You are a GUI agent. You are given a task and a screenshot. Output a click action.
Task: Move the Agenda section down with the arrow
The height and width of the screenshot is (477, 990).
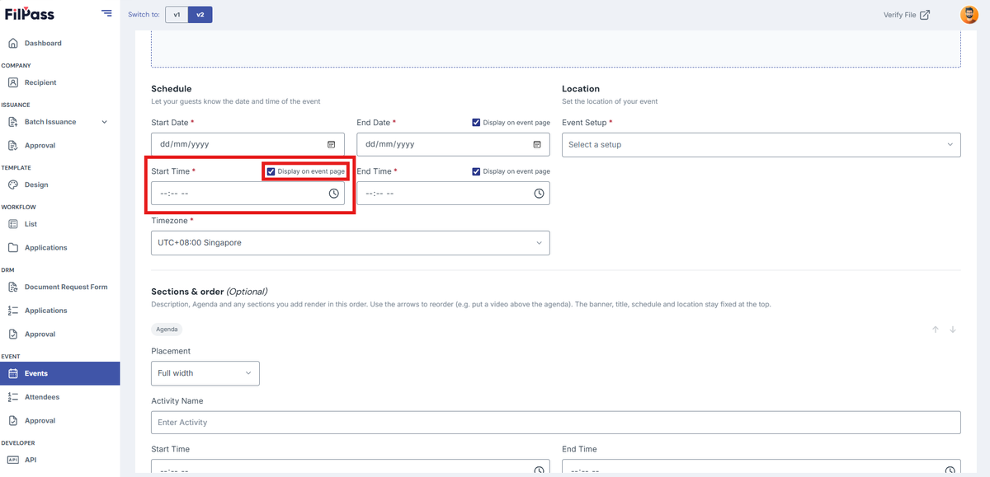[x=953, y=330]
